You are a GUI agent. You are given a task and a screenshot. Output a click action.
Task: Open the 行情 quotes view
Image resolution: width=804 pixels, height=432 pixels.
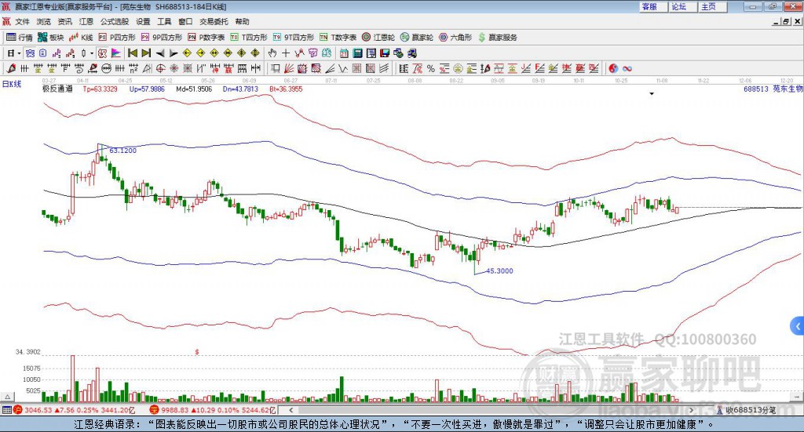coord(19,38)
